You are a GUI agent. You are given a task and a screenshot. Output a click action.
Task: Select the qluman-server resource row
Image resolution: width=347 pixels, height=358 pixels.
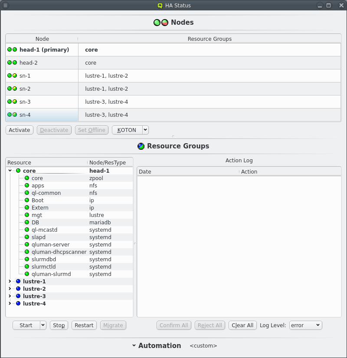78,245
